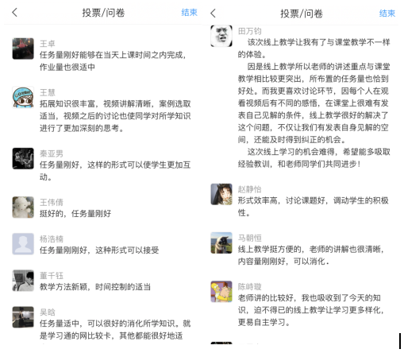Tap 赵静怡's avatar picture

(x=221, y=194)
